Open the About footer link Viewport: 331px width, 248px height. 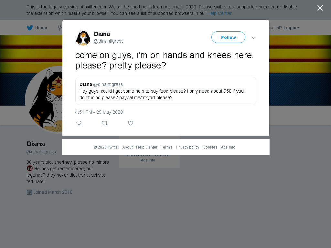[127, 147]
